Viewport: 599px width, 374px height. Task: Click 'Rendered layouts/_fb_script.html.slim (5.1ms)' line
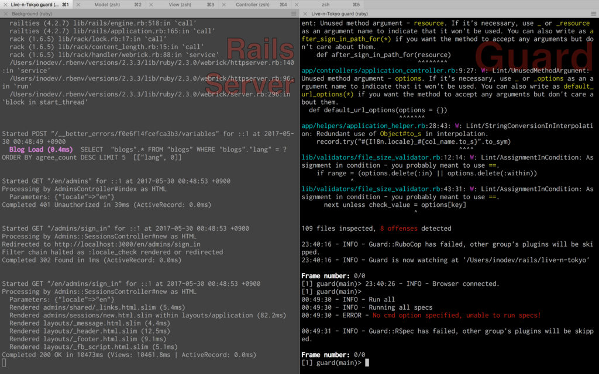[94, 347]
